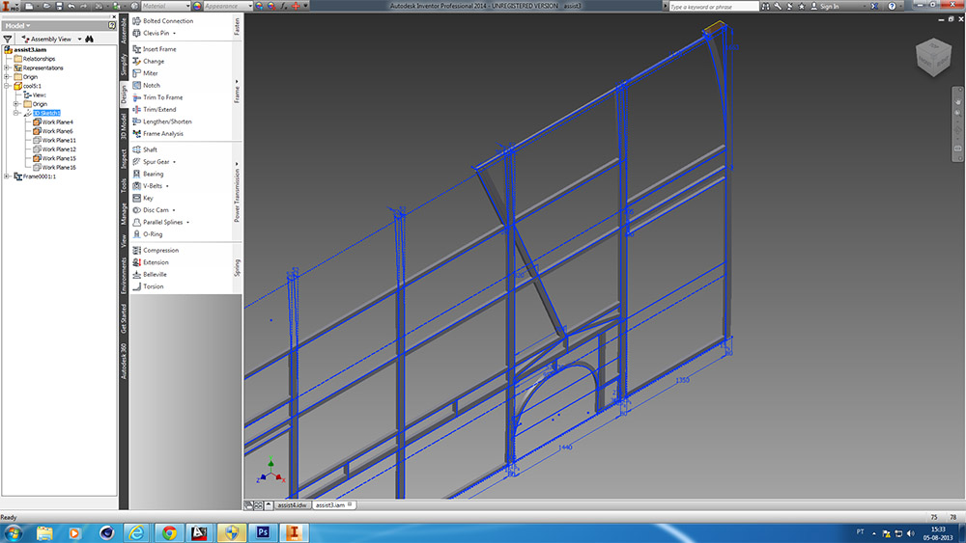Screen dimensions: 966x543
Task: Select the Clevis Pin tool
Action: 151,33
